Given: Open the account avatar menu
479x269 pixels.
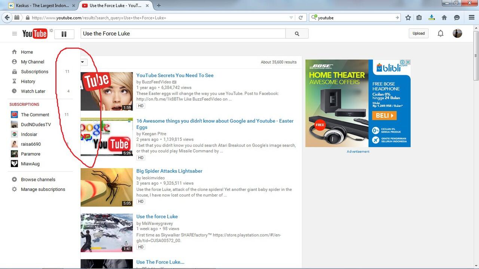Looking at the screenshot, I should (x=457, y=33).
